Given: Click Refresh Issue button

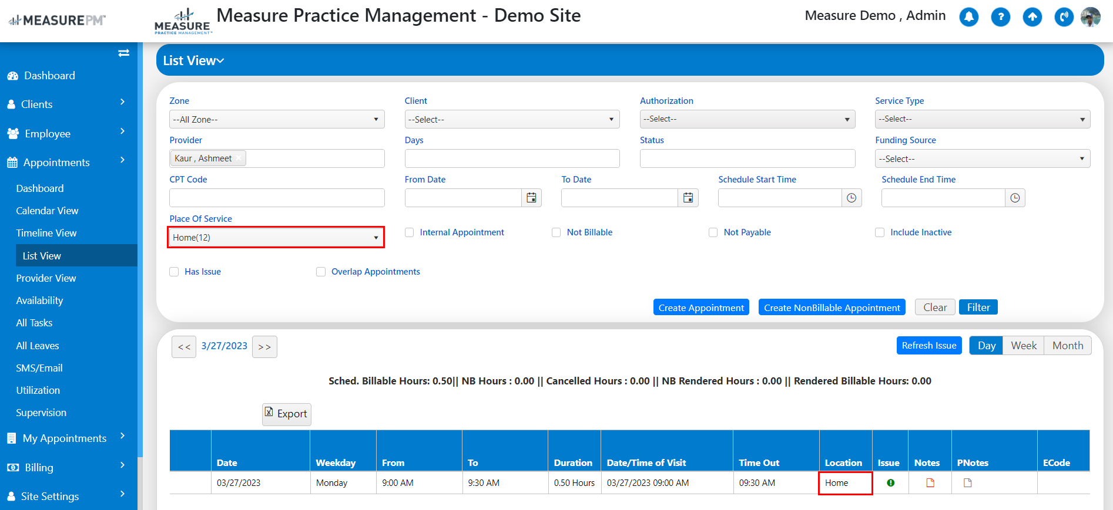Looking at the screenshot, I should point(929,346).
